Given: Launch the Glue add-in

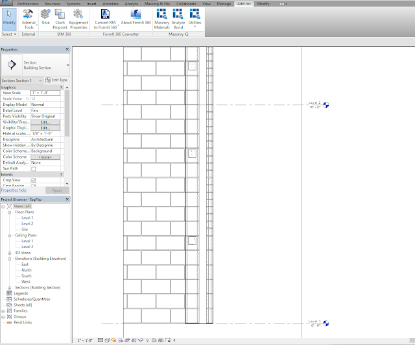Looking at the screenshot, I should (x=45, y=17).
